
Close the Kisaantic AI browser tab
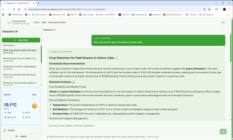34,3
